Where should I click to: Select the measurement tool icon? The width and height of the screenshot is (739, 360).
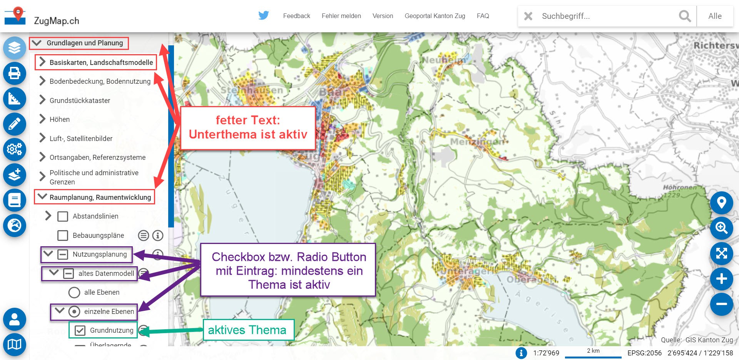pos(15,99)
